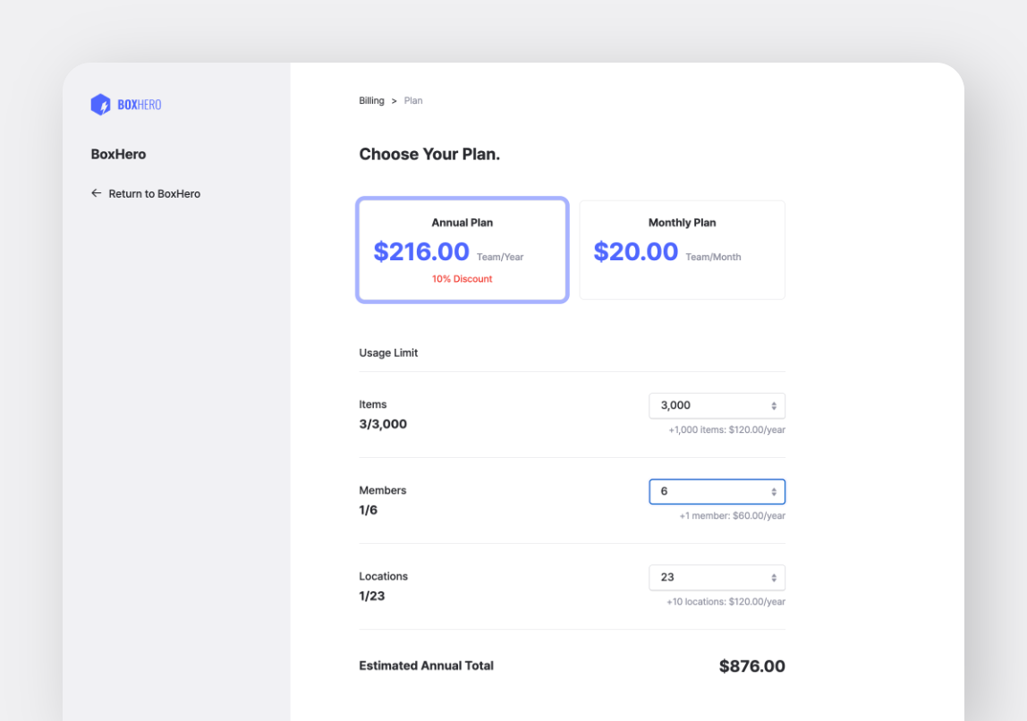Click the $20.00 monthly price

pos(636,251)
